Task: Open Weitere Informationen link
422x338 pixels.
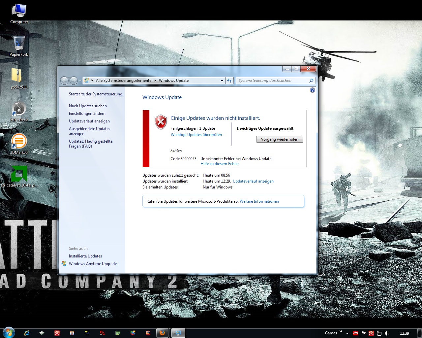Action: [x=259, y=201]
